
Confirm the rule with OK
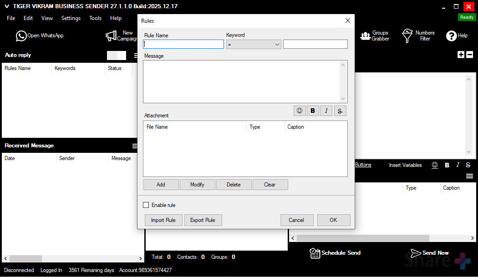[x=333, y=220]
